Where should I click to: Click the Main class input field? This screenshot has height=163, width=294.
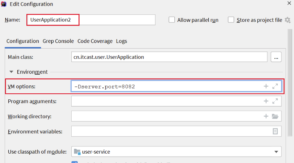point(169,57)
